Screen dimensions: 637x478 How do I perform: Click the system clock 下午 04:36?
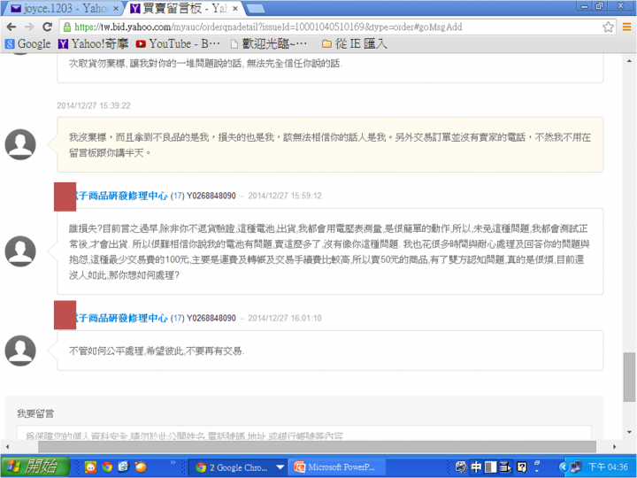pos(608,467)
